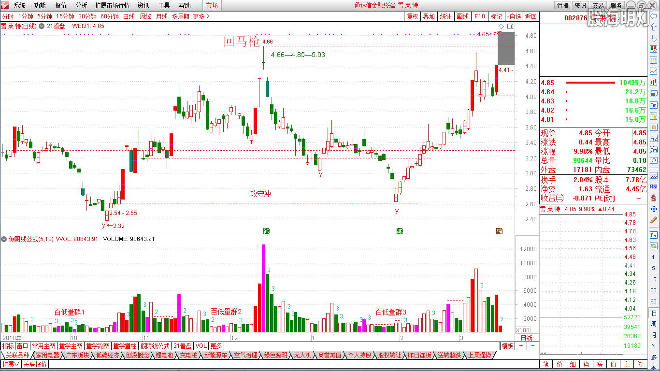Click the stacked windows icon in the sidebar
660x371 pixels.
(x=654, y=94)
